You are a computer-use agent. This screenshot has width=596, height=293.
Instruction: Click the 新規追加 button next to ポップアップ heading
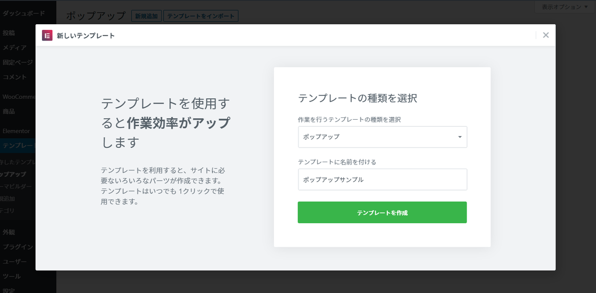pyautogui.click(x=146, y=16)
